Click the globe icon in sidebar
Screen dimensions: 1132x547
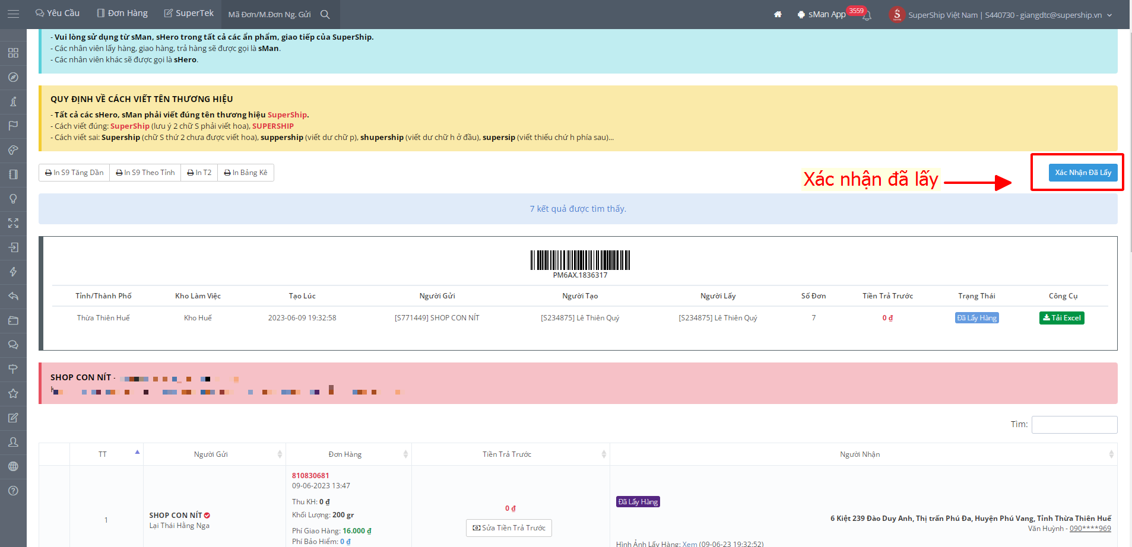tap(13, 466)
